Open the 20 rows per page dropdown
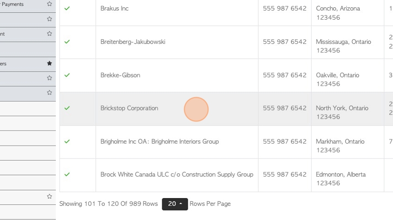 coord(175,204)
